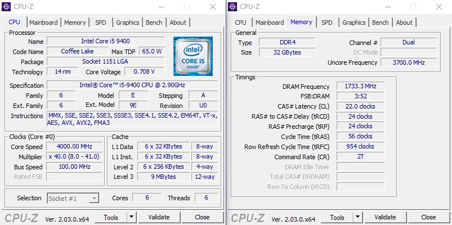The image size is (452, 225).
Task: Open the Mainboard tab in the right window
Action: click(x=270, y=22)
